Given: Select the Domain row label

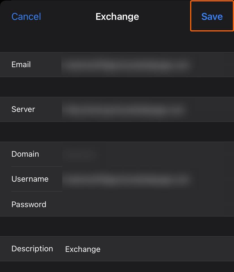Looking at the screenshot, I should pos(25,154).
